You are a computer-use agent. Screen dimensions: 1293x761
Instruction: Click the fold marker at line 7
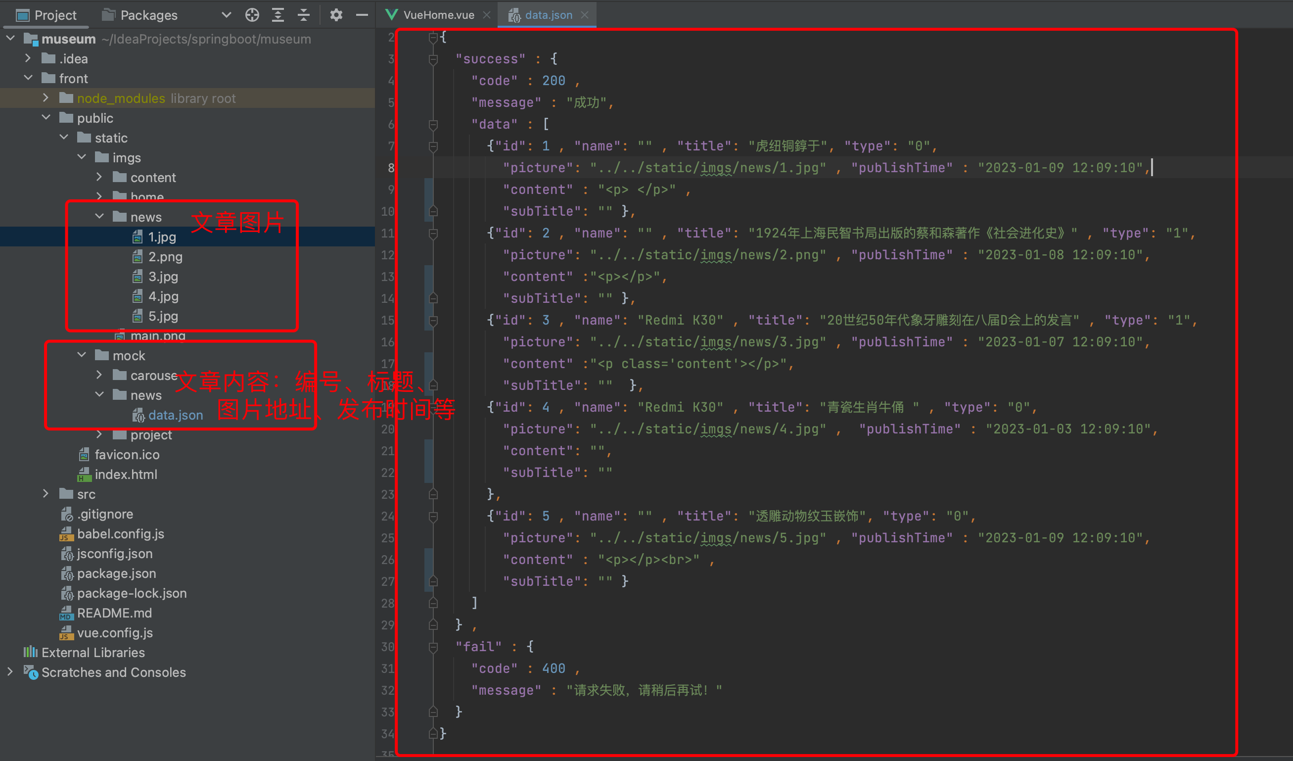(x=433, y=147)
